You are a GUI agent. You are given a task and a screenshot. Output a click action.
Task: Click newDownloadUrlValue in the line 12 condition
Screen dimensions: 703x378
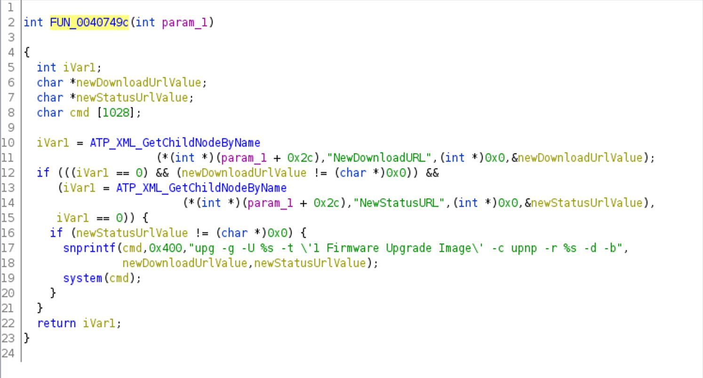point(244,173)
